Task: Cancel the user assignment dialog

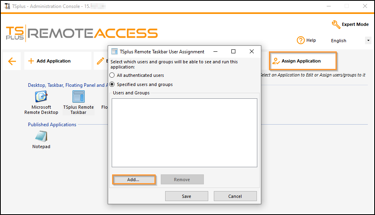Action: click(x=235, y=196)
